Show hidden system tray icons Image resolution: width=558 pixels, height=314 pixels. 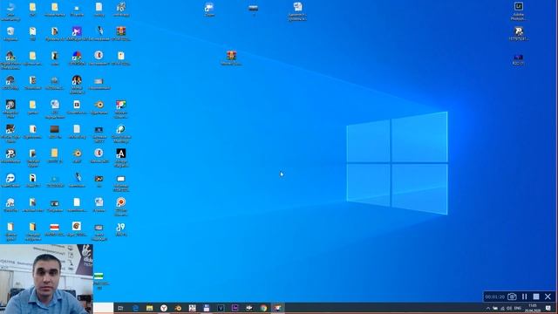(x=488, y=308)
